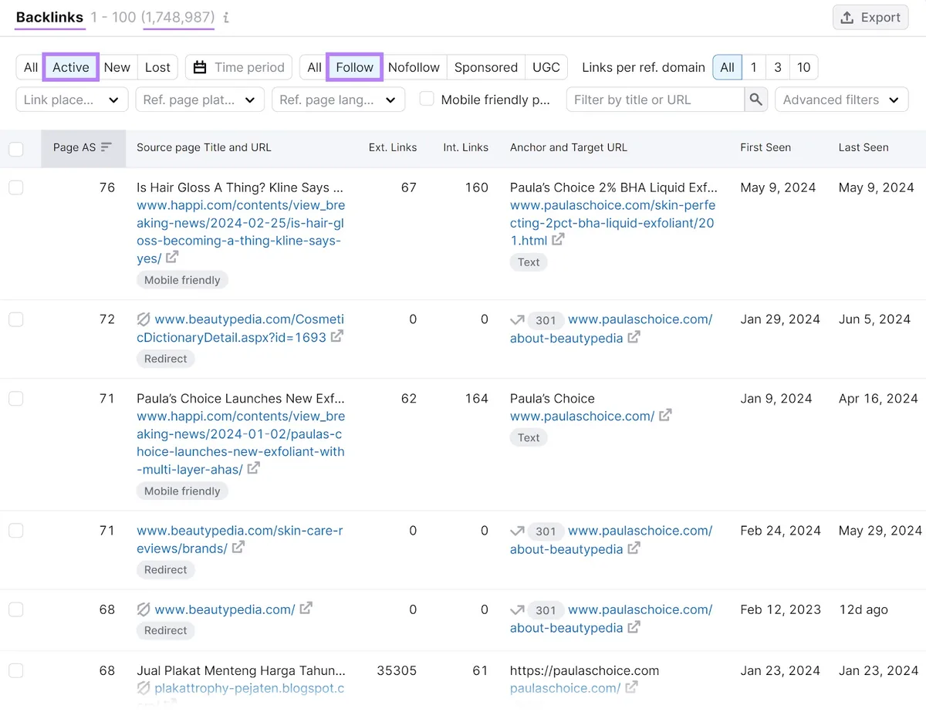Open external icon after paulaschoice.com/ target in last row
The height and width of the screenshot is (712, 926).
[x=631, y=687]
